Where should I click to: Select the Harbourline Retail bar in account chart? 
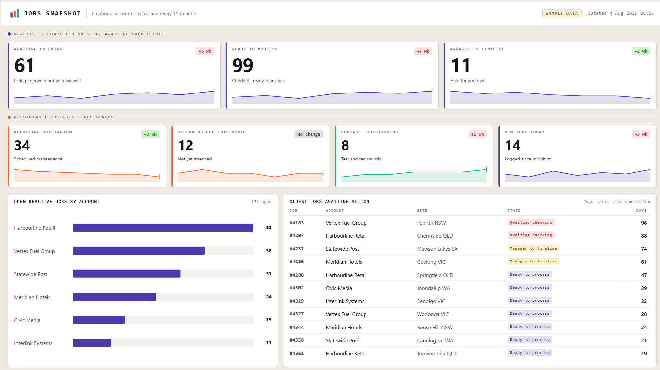(x=163, y=228)
